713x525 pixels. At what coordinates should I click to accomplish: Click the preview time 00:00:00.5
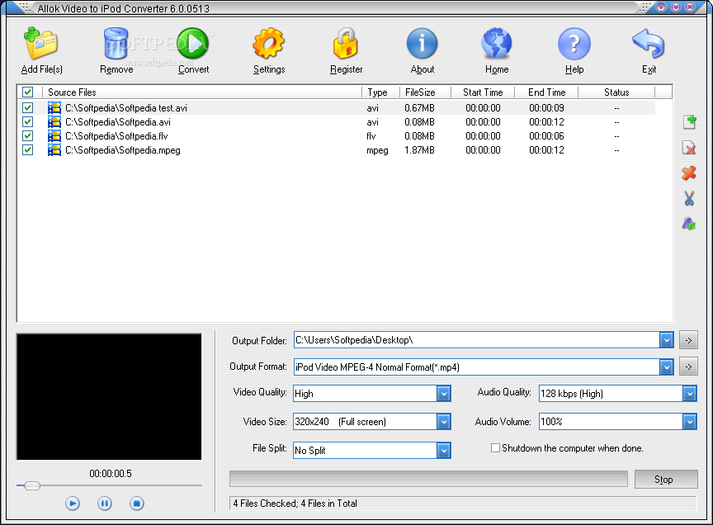point(111,474)
